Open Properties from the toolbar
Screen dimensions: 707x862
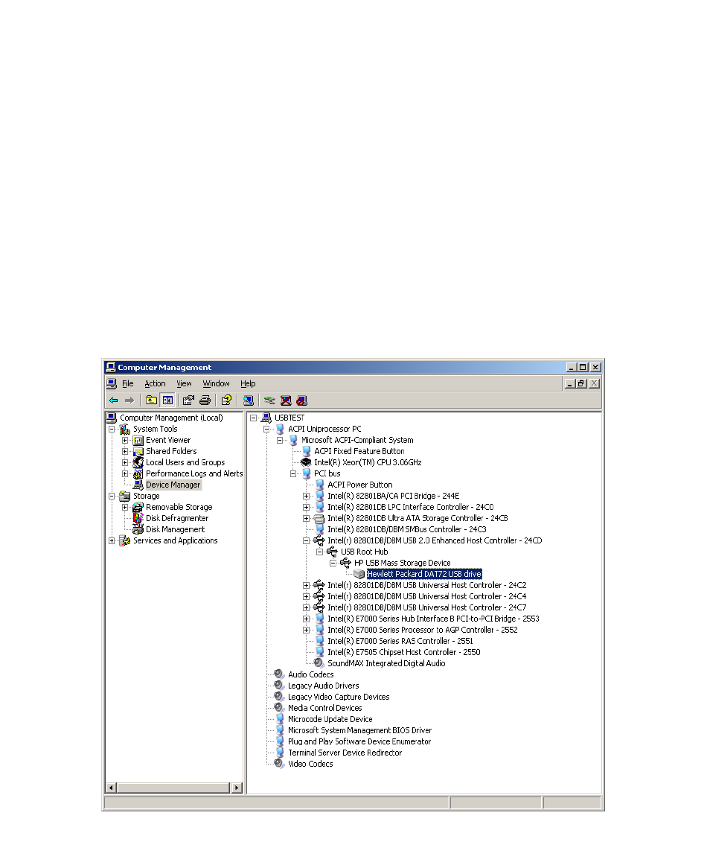[x=188, y=400]
